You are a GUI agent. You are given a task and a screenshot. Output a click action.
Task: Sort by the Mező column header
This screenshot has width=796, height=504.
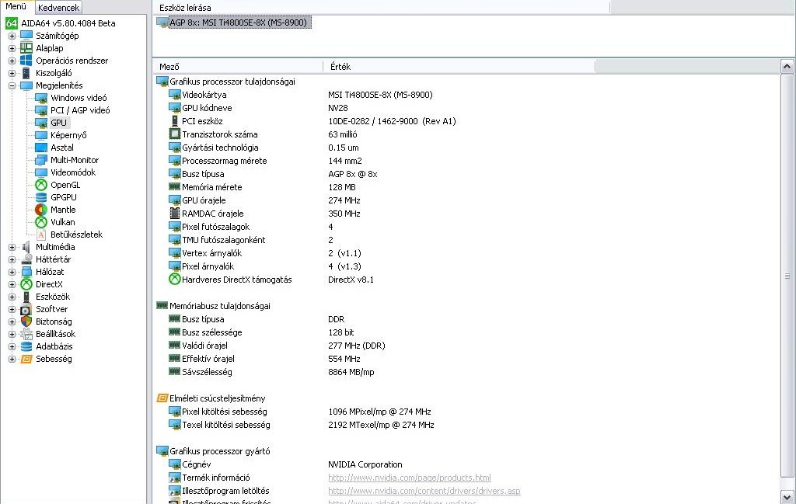(x=238, y=67)
